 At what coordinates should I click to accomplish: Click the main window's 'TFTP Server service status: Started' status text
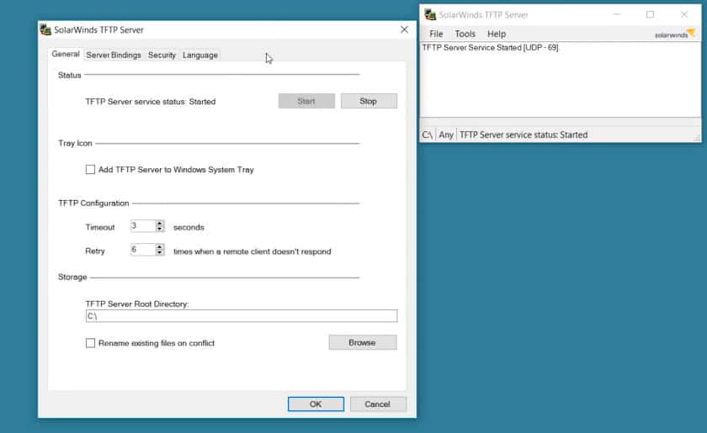tap(524, 135)
